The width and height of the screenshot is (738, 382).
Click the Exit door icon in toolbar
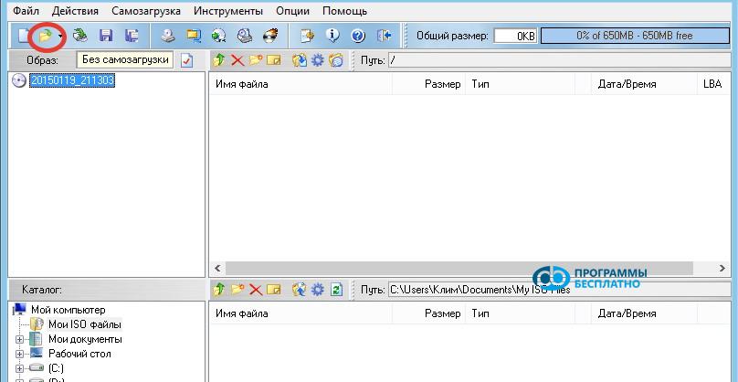coord(385,36)
